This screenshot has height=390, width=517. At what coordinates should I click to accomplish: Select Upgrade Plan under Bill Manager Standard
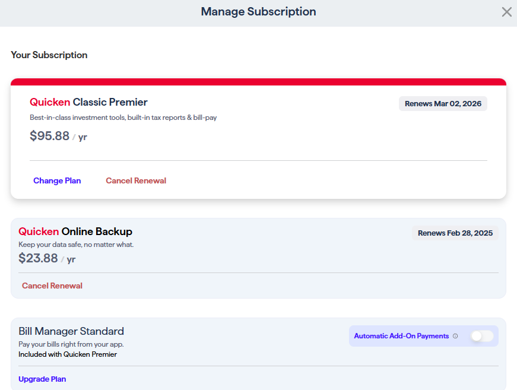point(42,379)
